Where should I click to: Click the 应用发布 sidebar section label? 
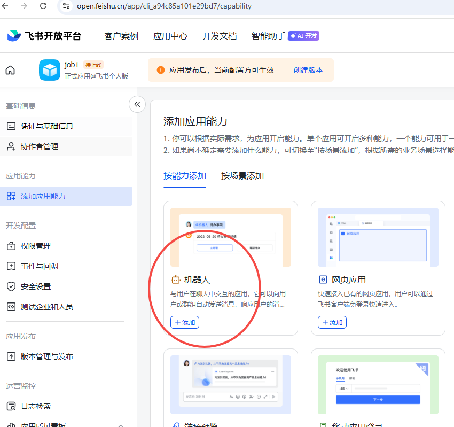(x=21, y=336)
